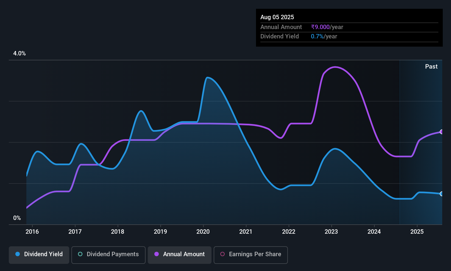Show the Earnings Per Share series
The width and height of the screenshot is (451, 271).
click(x=250, y=254)
